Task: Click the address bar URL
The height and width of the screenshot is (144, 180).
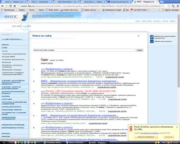Action: (93, 6)
